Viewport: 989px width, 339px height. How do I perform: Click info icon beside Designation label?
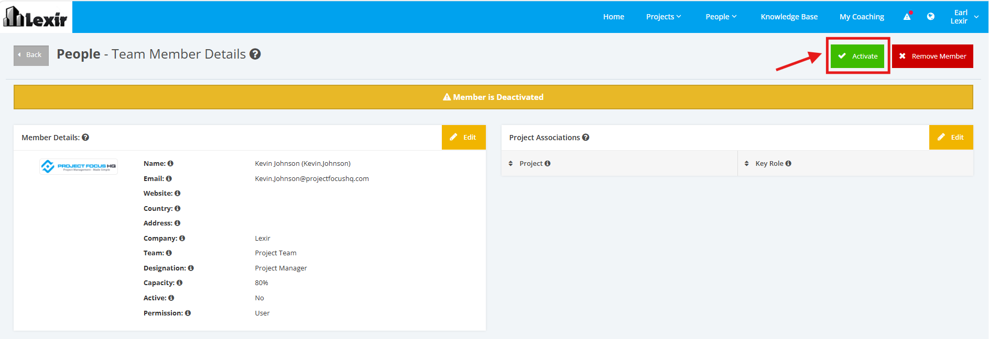click(191, 268)
